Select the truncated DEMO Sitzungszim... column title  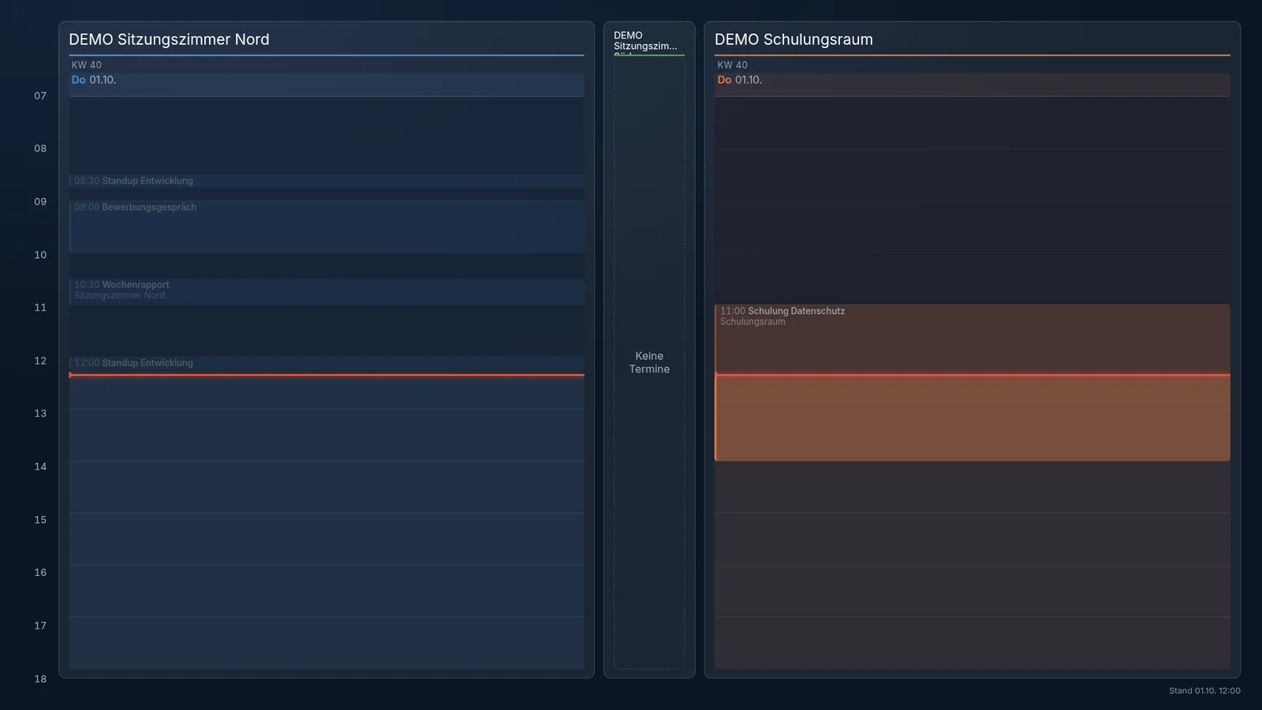[x=645, y=41]
